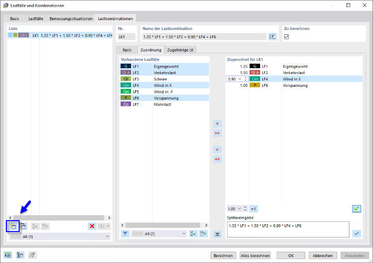Image resolution: width=373 pixels, height=263 pixels.
Task: Add selected load case with single arrow
Action: click(x=217, y=124)
